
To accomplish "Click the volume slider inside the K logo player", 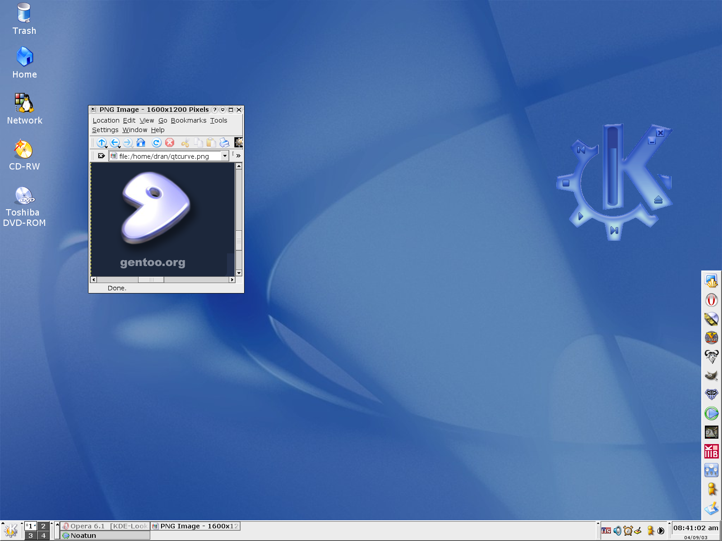I will (612, 167).
